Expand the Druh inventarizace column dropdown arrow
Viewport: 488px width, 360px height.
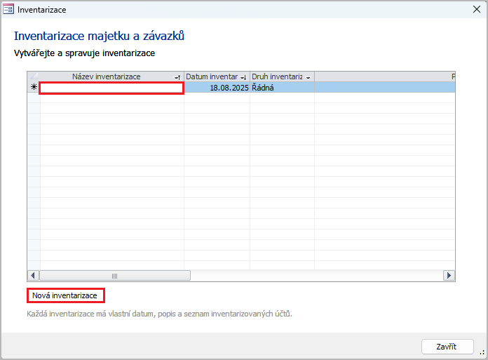tap(308, 77)
